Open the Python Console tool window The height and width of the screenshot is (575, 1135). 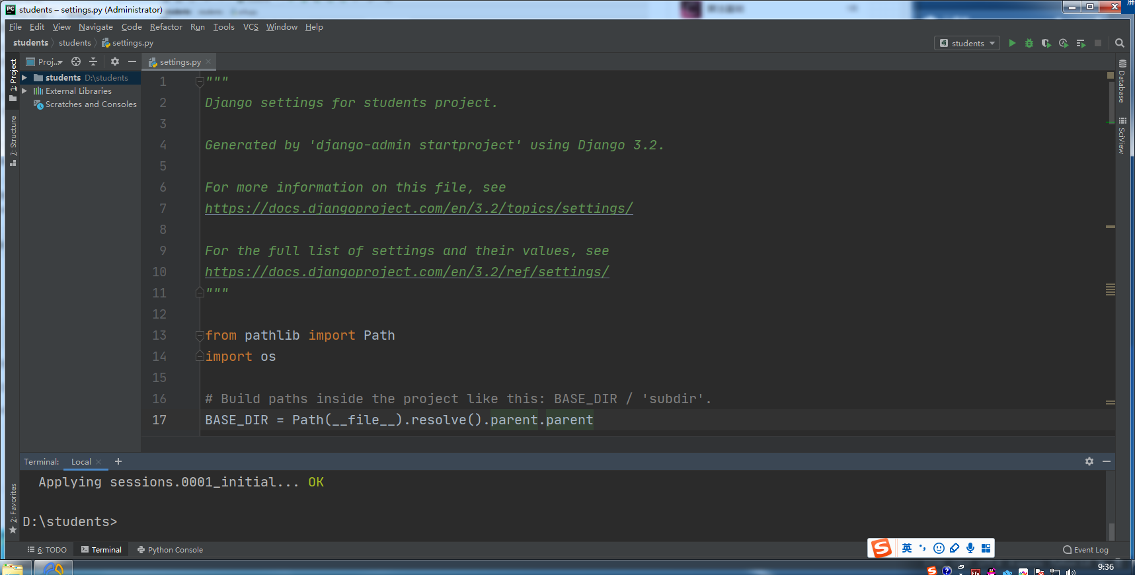pyautogui.click(x=170, y=550)
